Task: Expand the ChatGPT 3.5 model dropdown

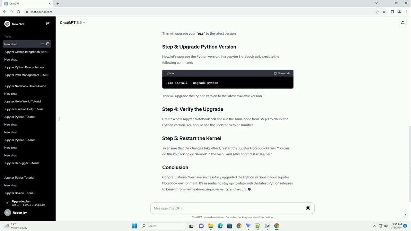Action: coord(73,22)
